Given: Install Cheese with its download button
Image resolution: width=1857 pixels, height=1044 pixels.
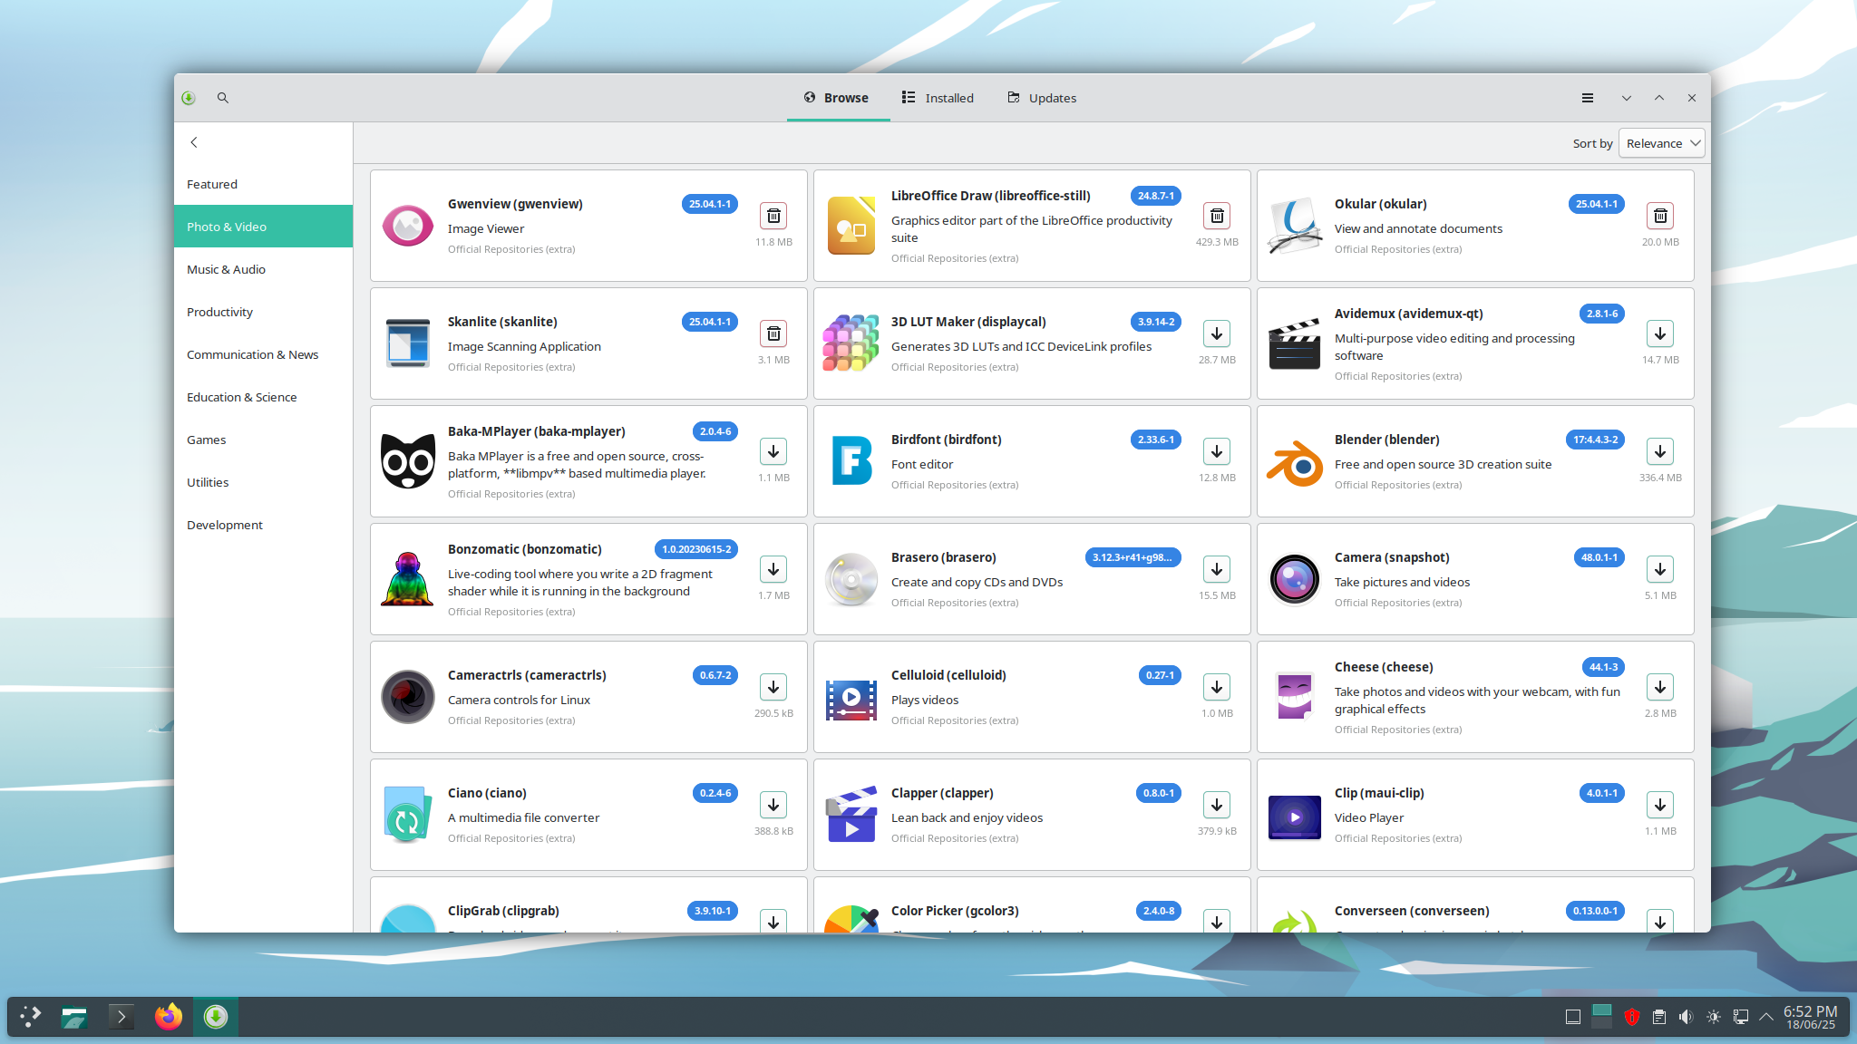Looking at the screenshot, I should click(1660, 687).
